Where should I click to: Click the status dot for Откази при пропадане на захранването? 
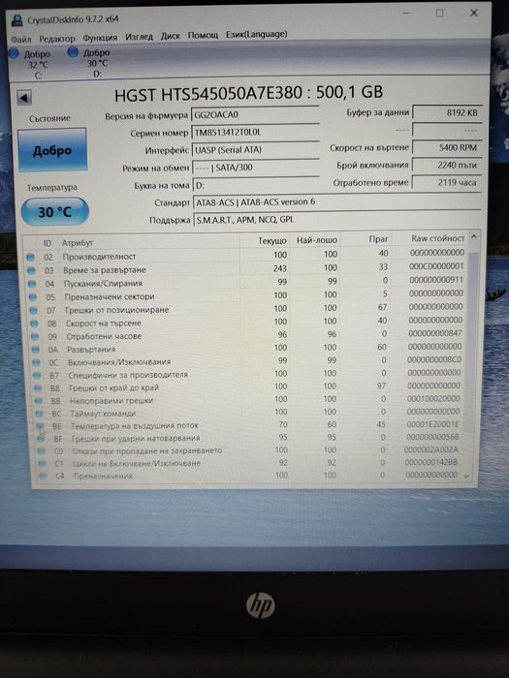pyautogui.click(x=41, y=451)
